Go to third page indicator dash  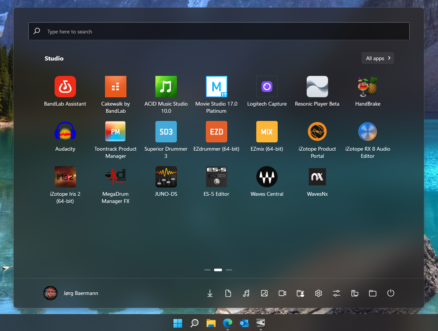click(x=229, y=270)
